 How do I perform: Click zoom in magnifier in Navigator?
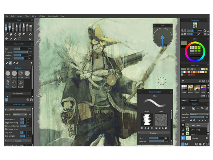[x=185, y=31]
